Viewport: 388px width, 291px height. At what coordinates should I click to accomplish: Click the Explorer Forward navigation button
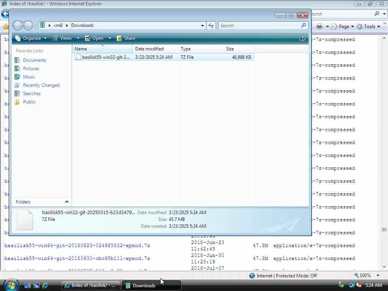(28, 25)
